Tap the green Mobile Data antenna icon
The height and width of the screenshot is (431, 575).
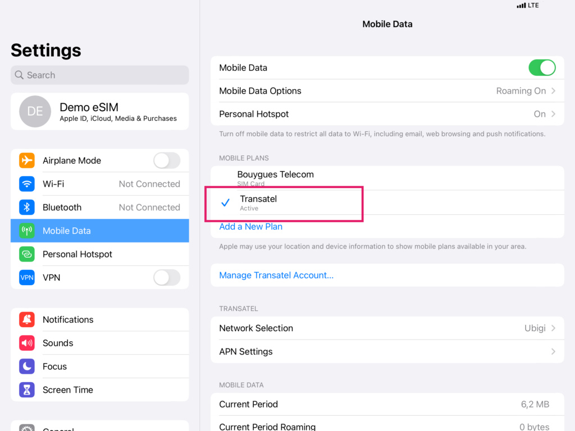point(26,231)
